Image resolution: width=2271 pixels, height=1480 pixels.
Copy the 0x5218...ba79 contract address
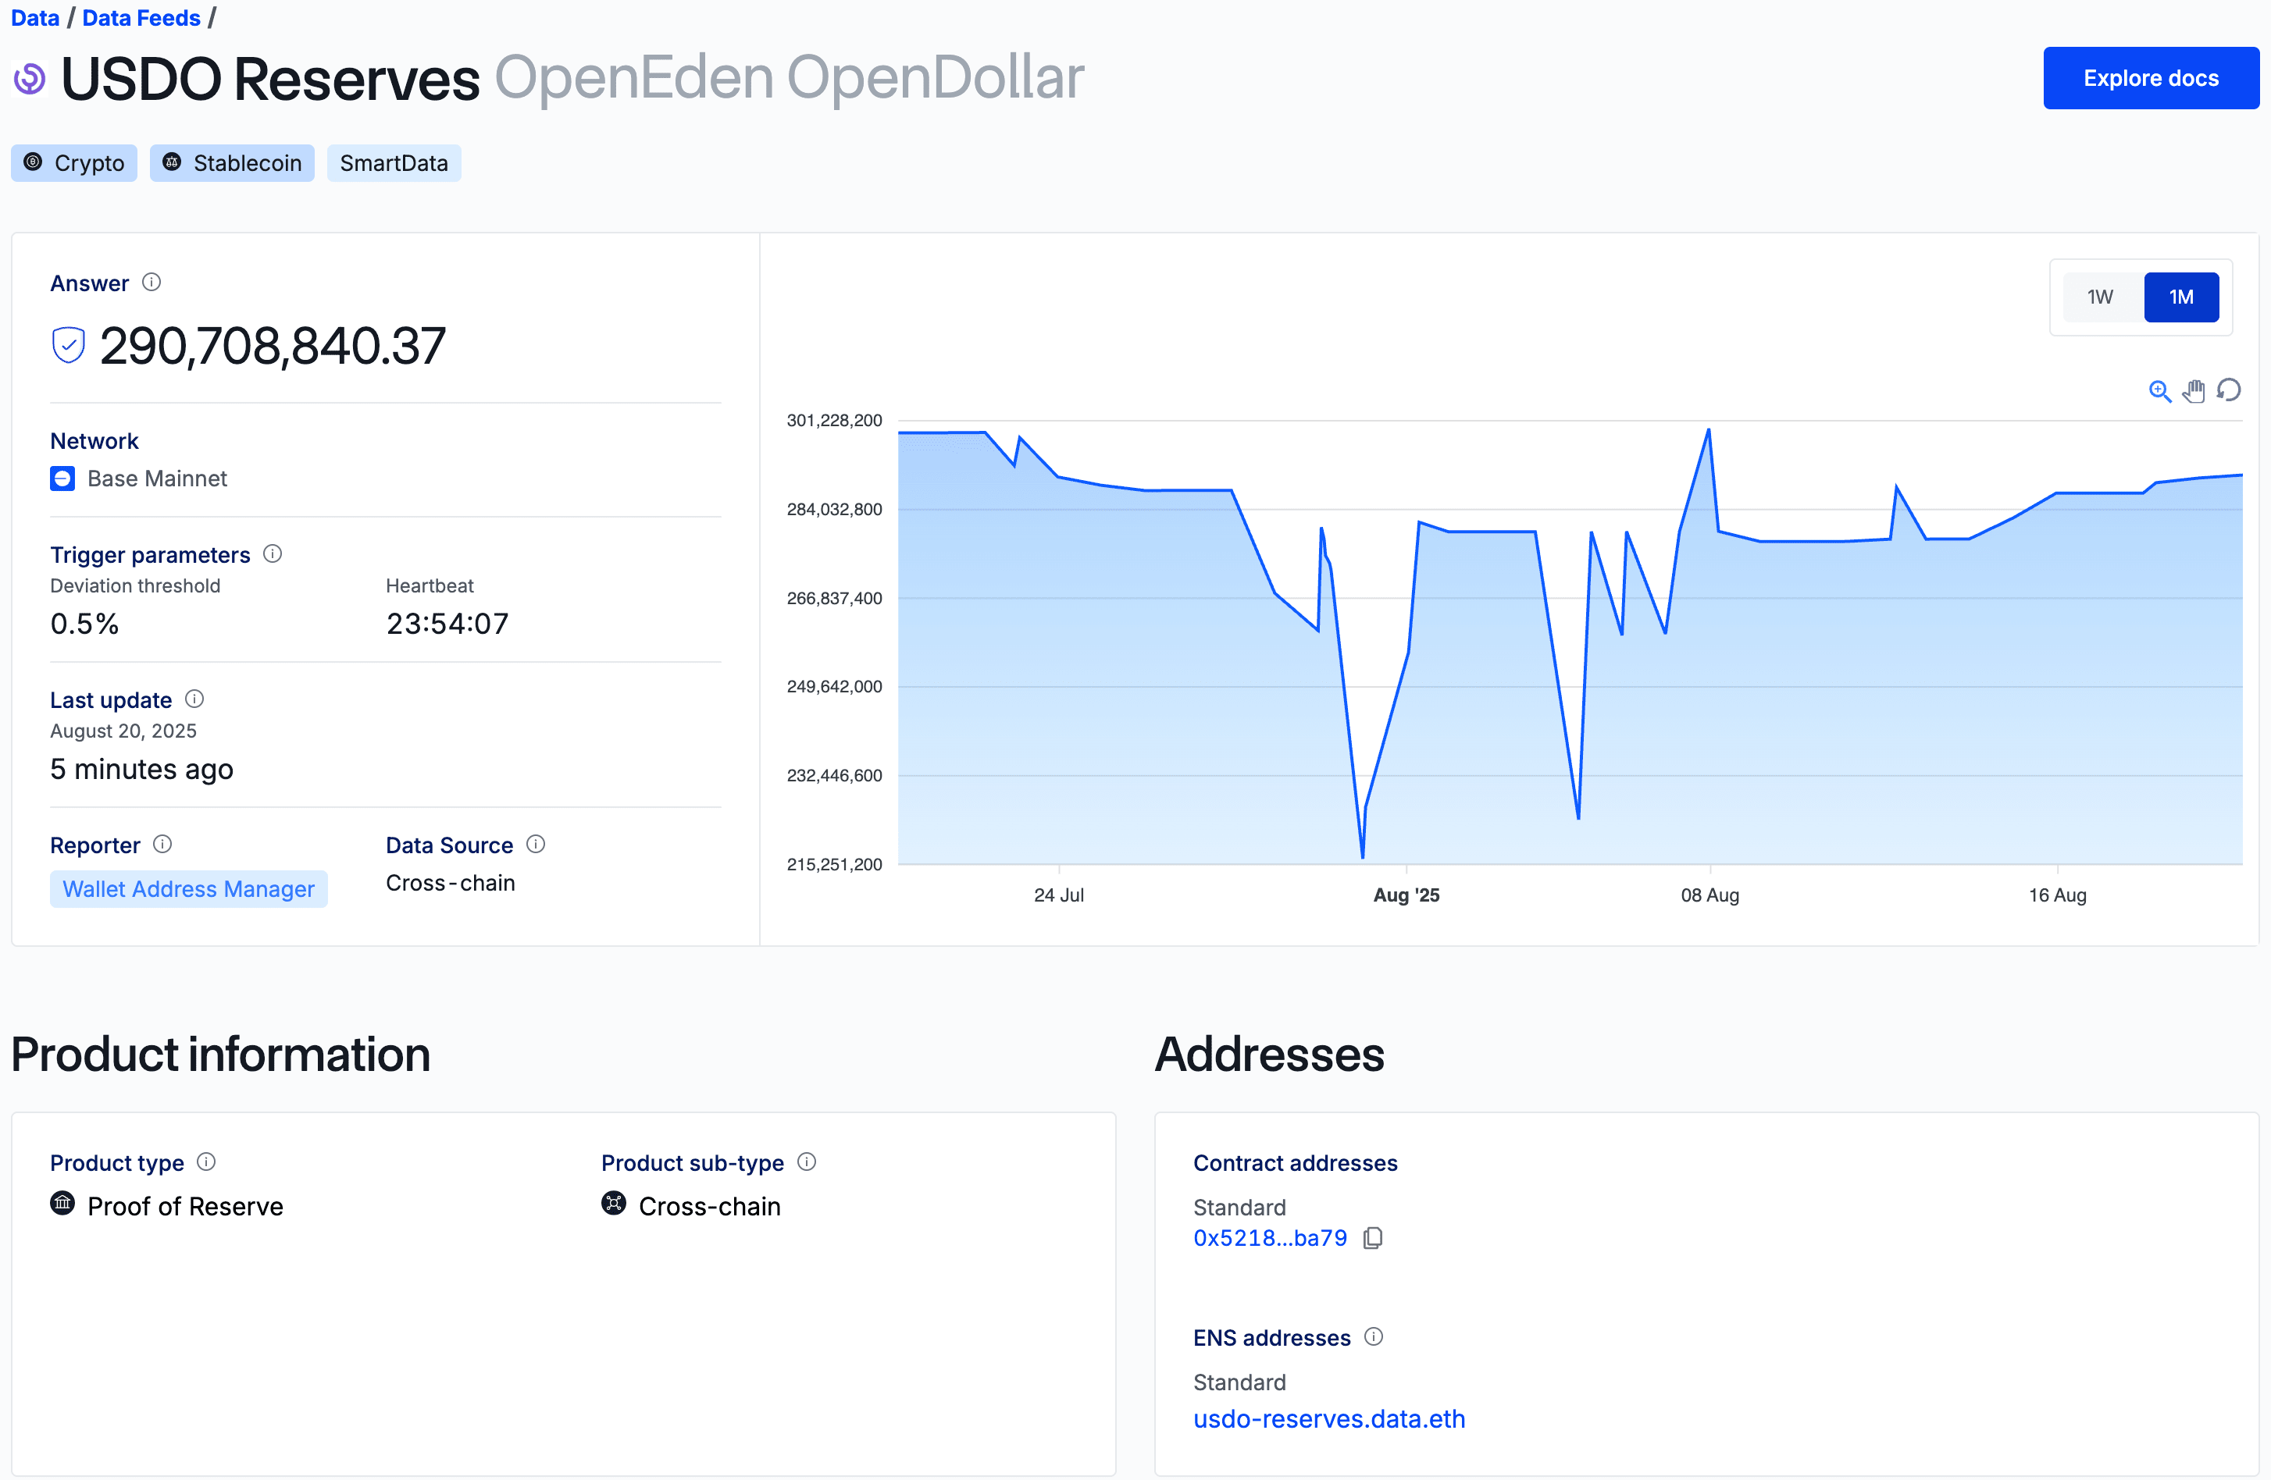1373,1238
